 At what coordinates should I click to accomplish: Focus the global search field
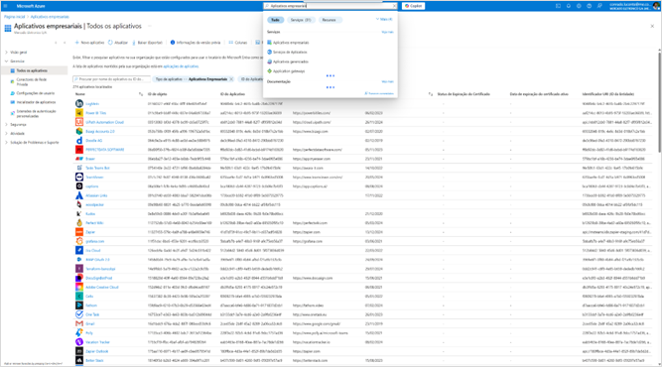coord(330,6)
